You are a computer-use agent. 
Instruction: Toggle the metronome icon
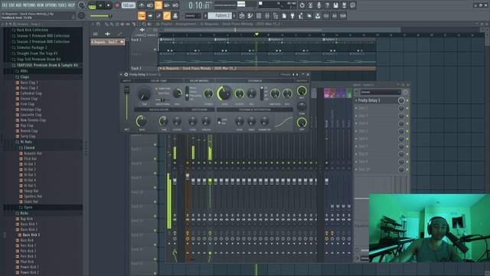point(142,5)
